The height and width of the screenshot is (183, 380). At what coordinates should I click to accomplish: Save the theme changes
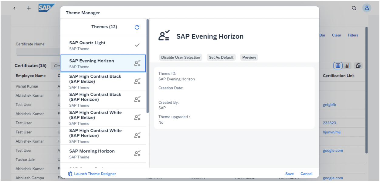pyautogui.click(x=289, y=174)
